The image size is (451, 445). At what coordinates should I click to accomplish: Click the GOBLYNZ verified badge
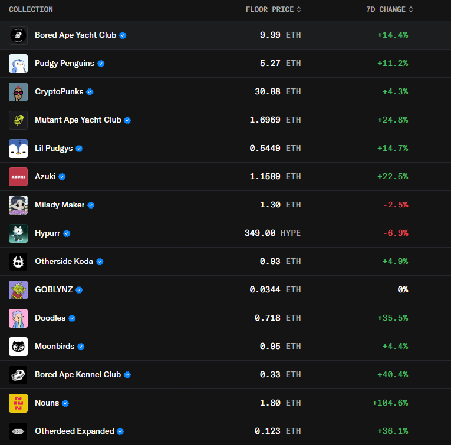click(x=79, y=290)
